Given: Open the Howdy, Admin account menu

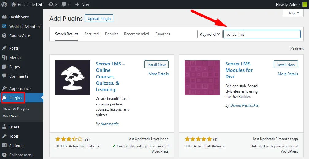Looking at the screenshot, I should click(x=291, y=5).
